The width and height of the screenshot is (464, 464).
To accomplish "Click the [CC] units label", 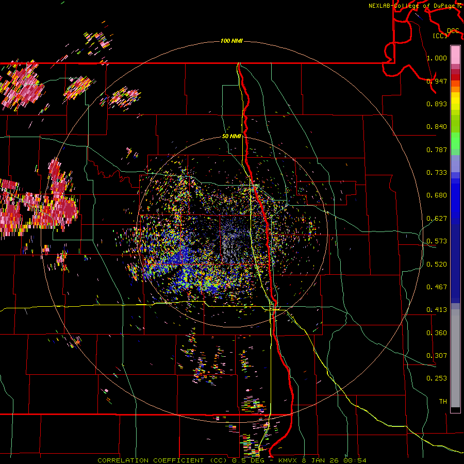I will tap(440, 36).
